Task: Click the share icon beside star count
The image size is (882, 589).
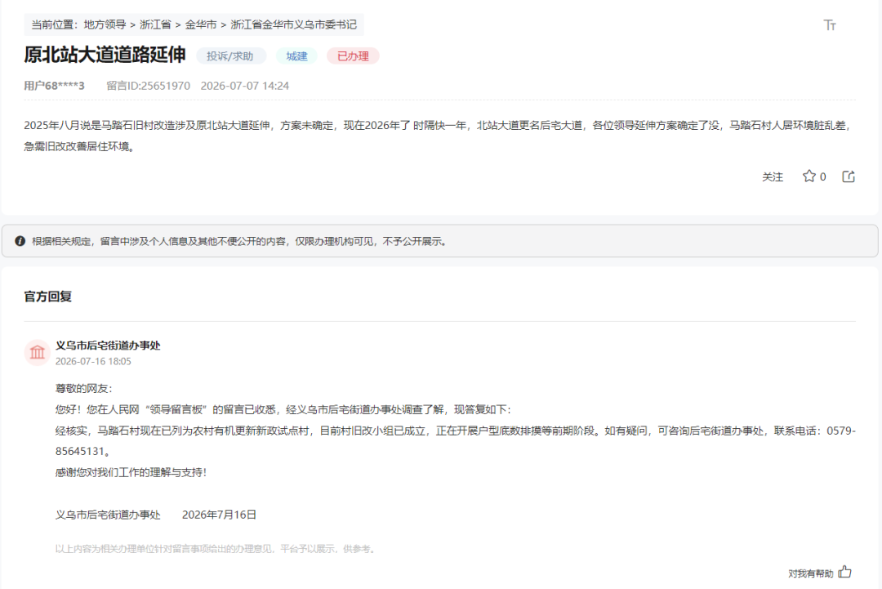Action: pos(849,176)
